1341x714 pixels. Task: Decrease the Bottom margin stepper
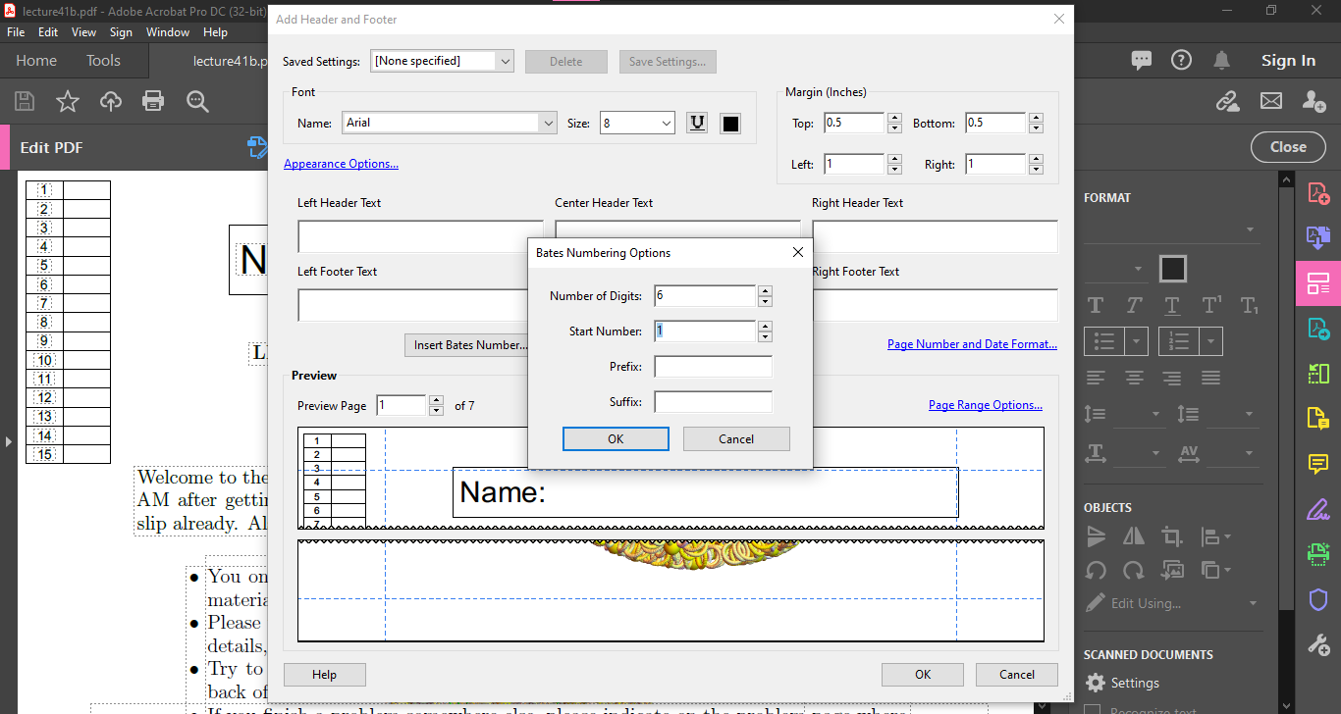point(1036,128)
